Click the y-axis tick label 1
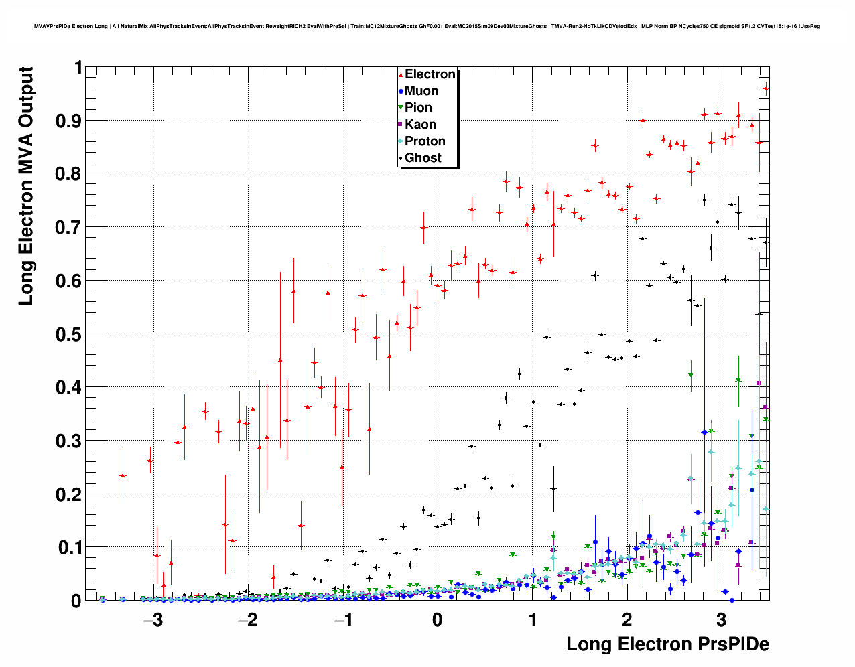Image resolution: width=855 pixels, height=667 pixels. click(78, 68)
